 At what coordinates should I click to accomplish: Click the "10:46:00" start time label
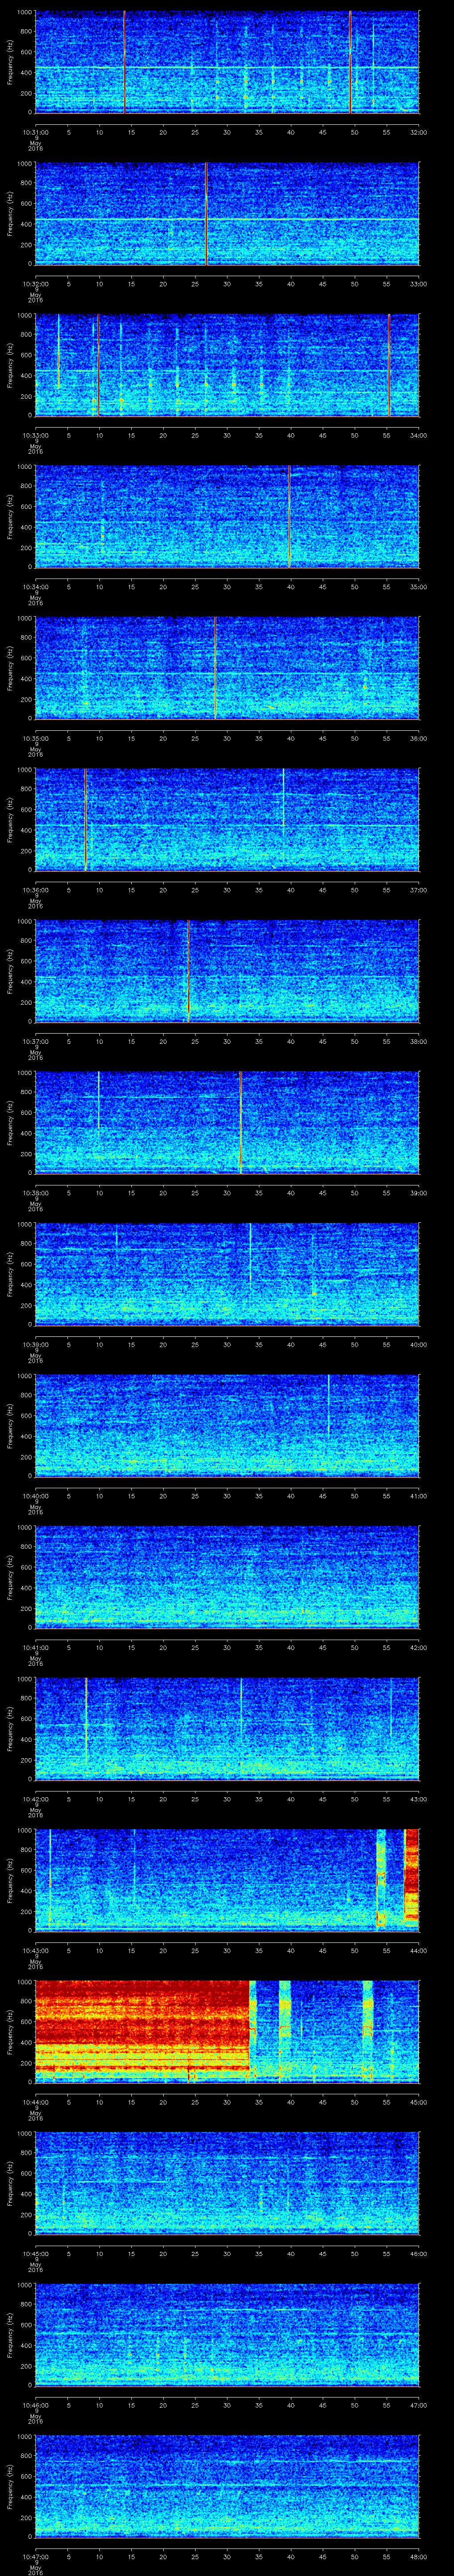(x=36, y=2404)
